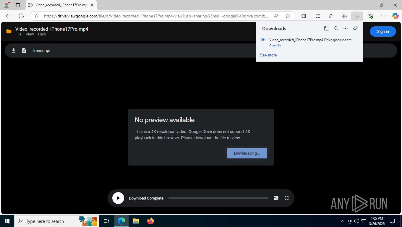Click the Video_recorded_iPhone17Pro.mp4 download entry
This screenshot has height=227, width=402.
(x=309, y=42)
